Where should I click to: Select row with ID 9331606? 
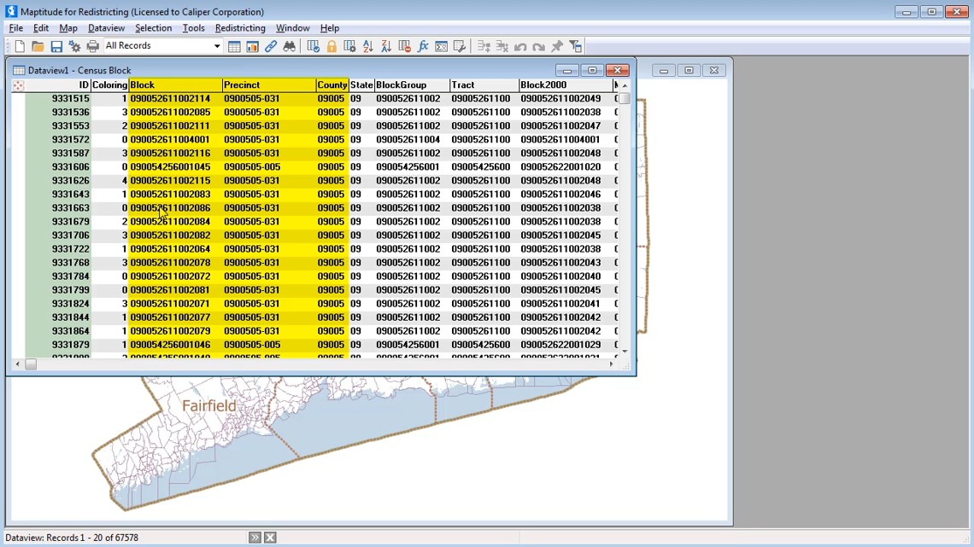(x=70, y=167)
